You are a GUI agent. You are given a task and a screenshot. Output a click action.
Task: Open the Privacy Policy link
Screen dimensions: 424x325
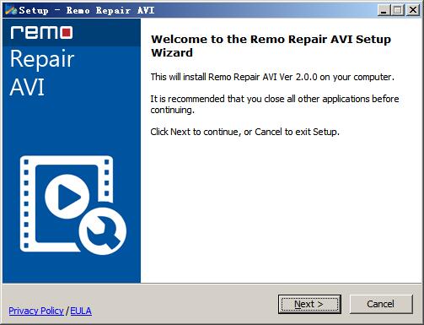click(36, 311)
